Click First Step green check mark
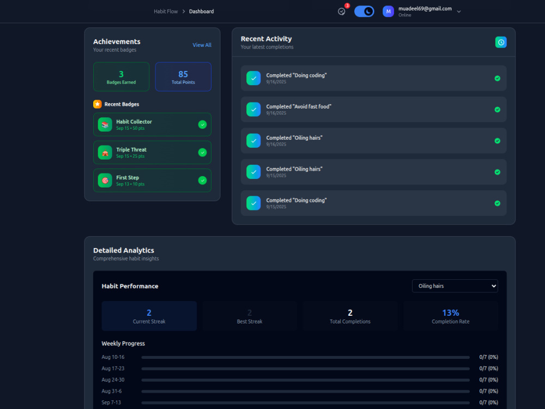This screenshot has height=409, width=545. click(x=202, y=181)
